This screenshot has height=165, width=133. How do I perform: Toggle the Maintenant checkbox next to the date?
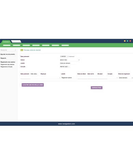[x=68, y=57]
